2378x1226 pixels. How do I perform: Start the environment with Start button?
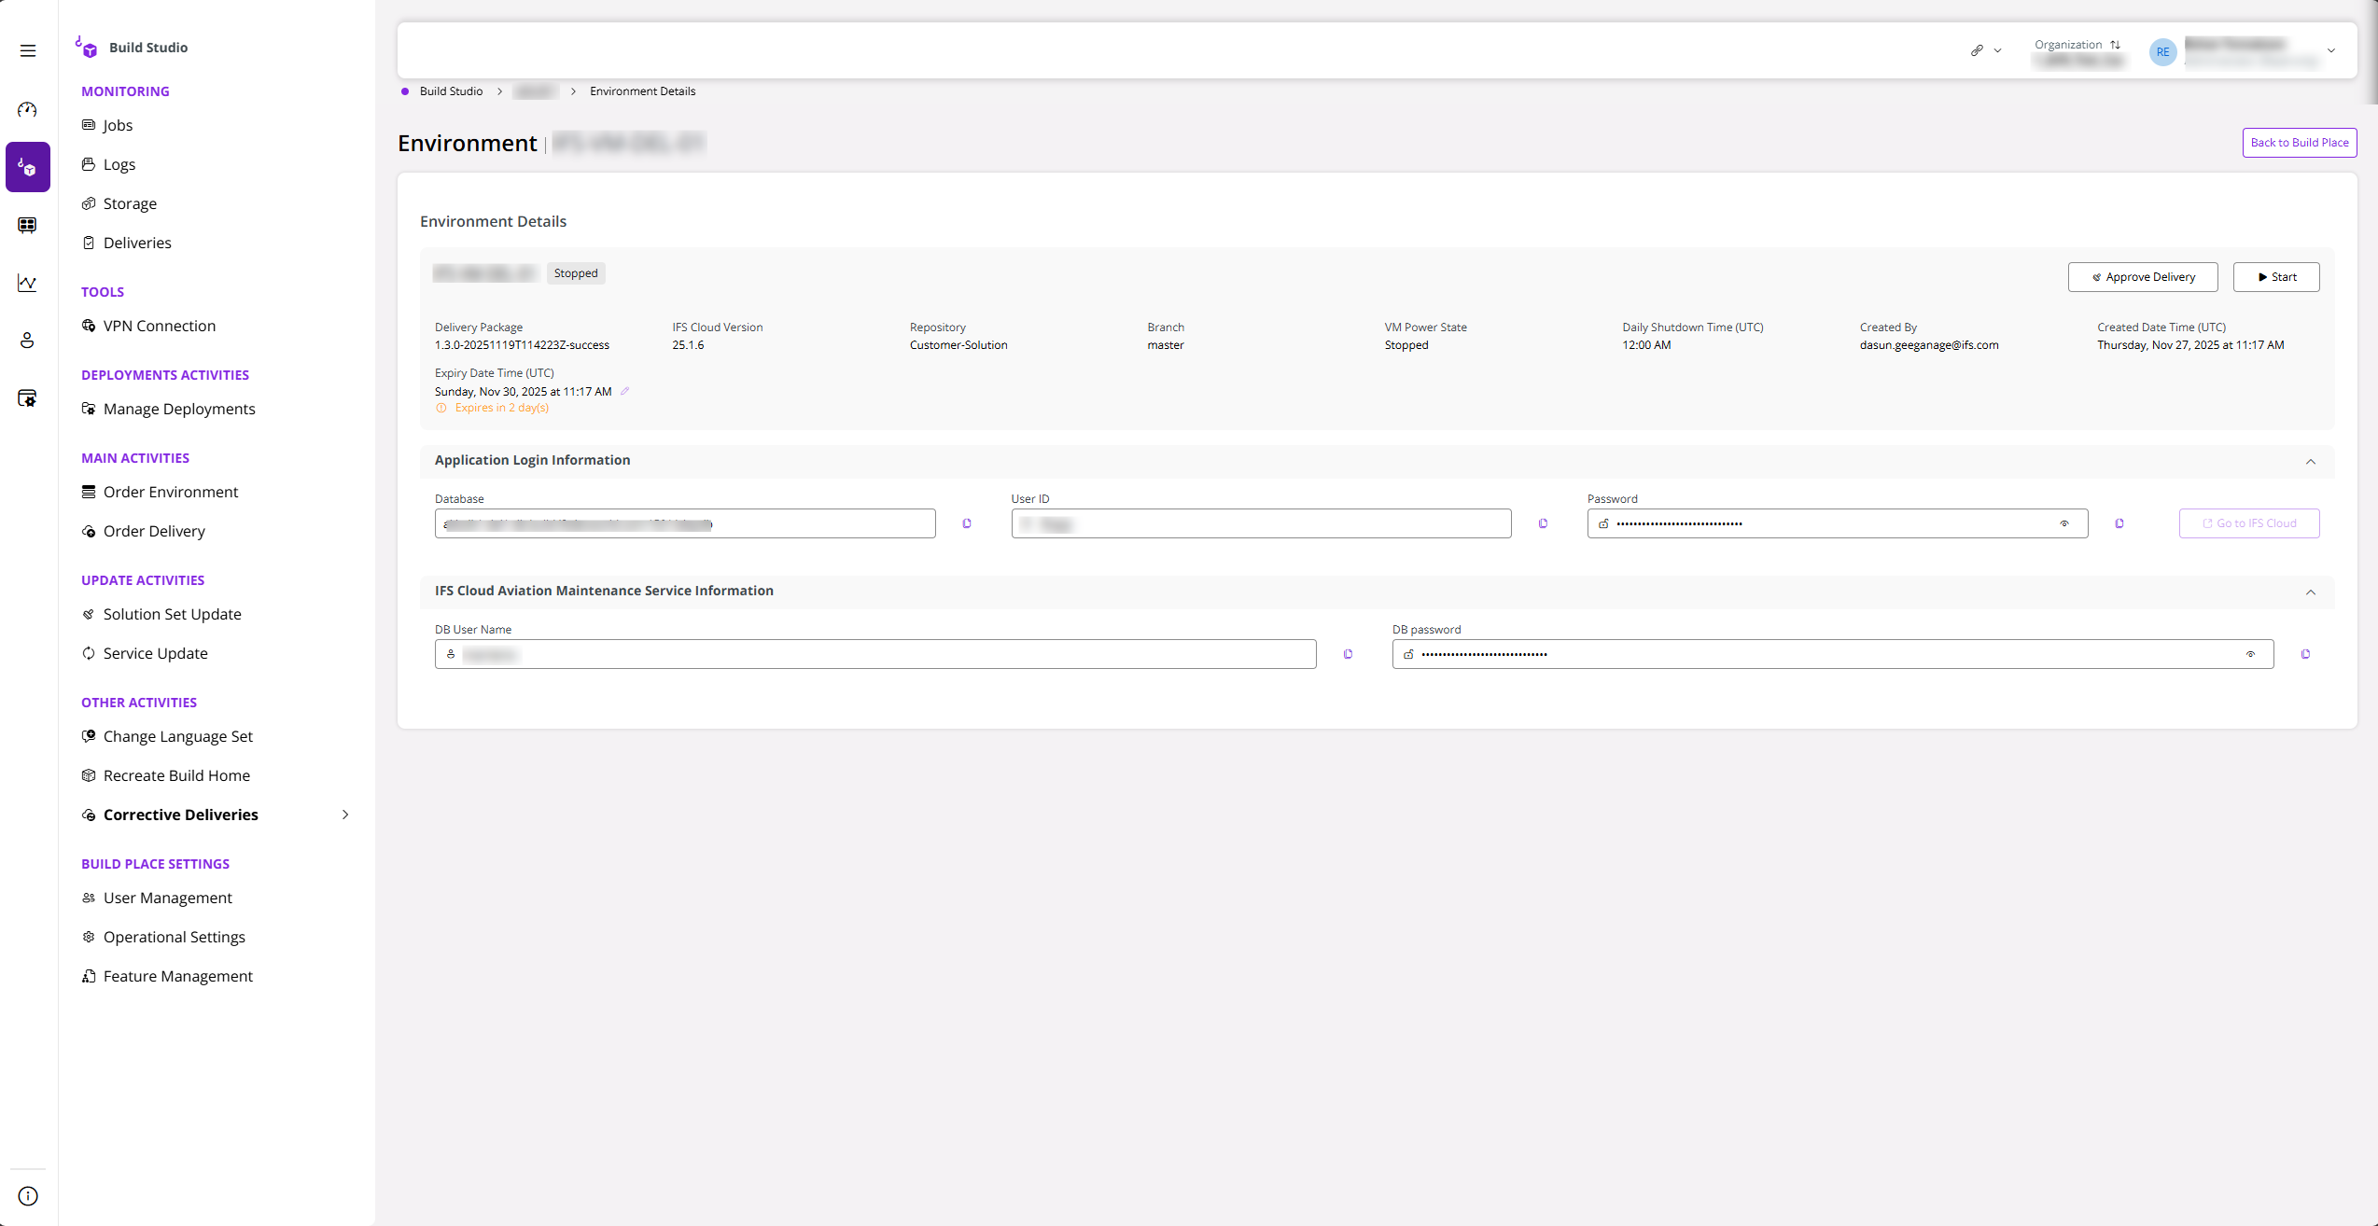2276,277
